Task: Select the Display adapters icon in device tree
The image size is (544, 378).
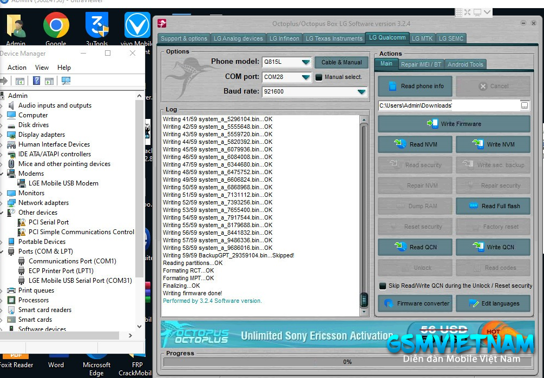Action: pos(11,135)
